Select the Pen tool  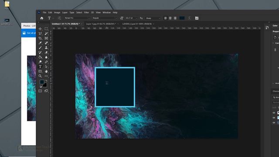(x=46, y=62)
